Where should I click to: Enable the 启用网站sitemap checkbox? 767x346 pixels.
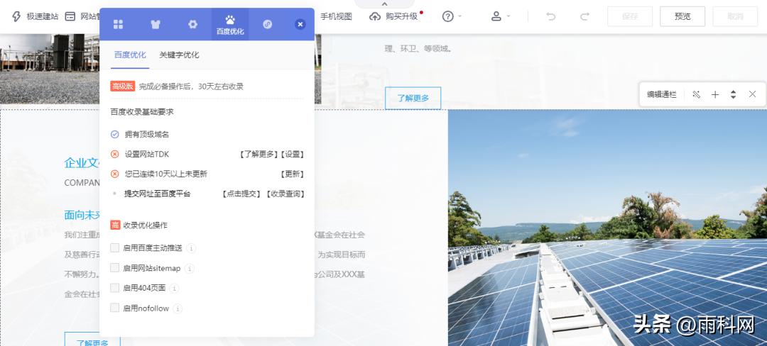click(115, 268)
